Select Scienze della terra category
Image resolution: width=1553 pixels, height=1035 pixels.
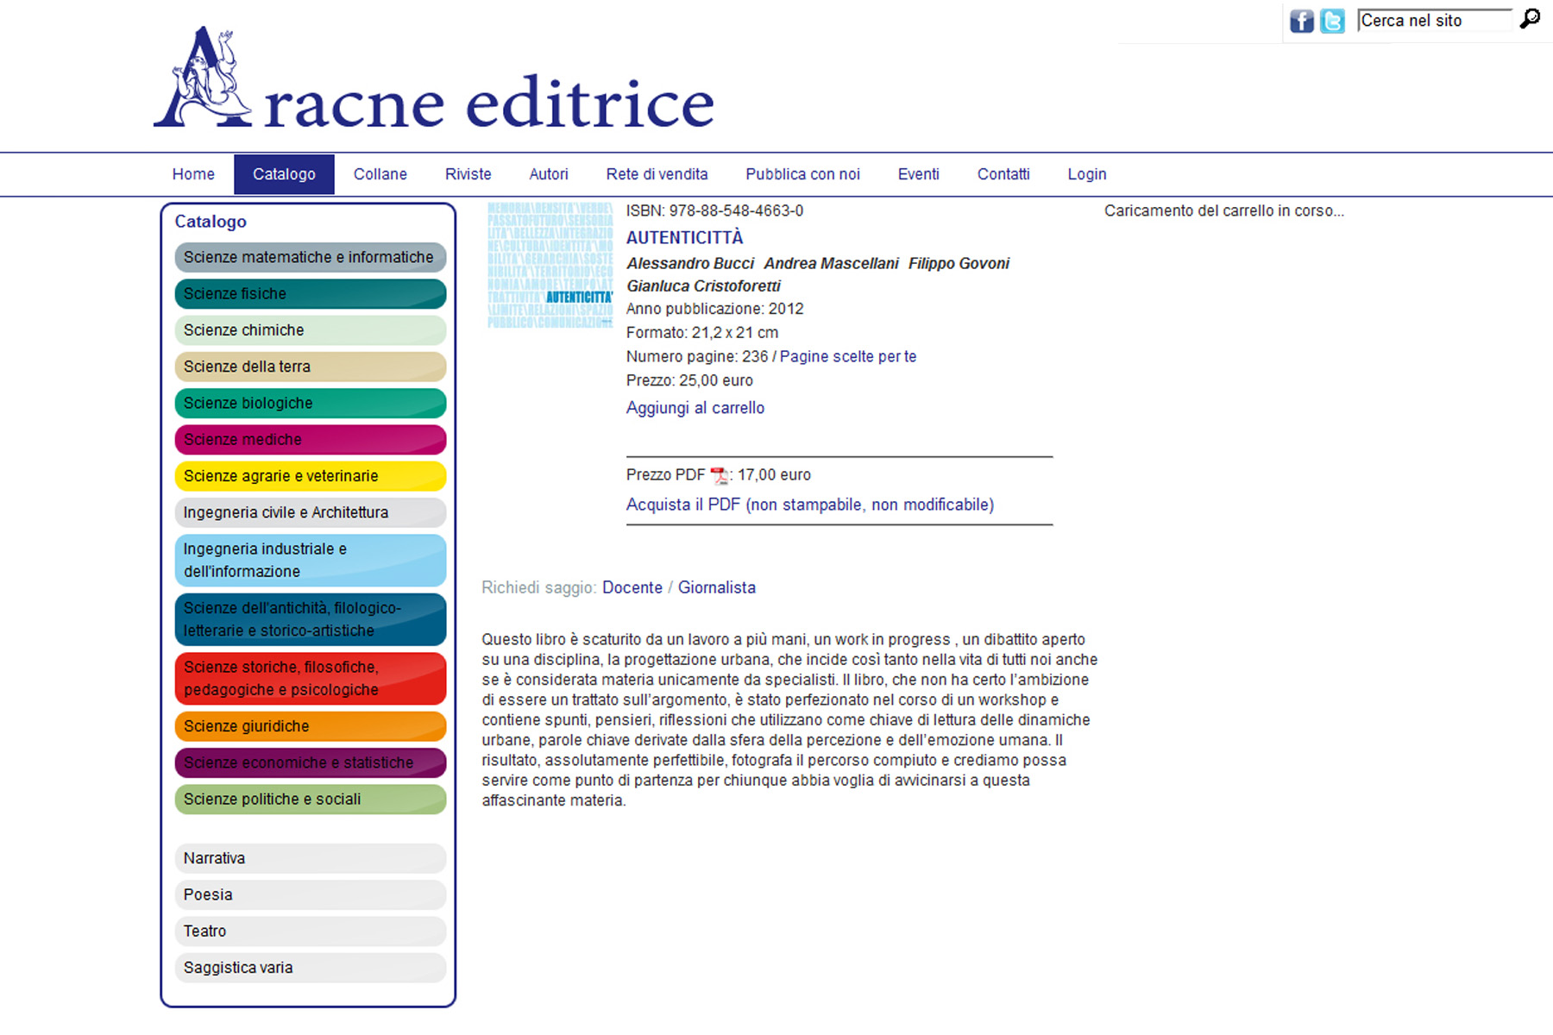[x=311, y=367]
